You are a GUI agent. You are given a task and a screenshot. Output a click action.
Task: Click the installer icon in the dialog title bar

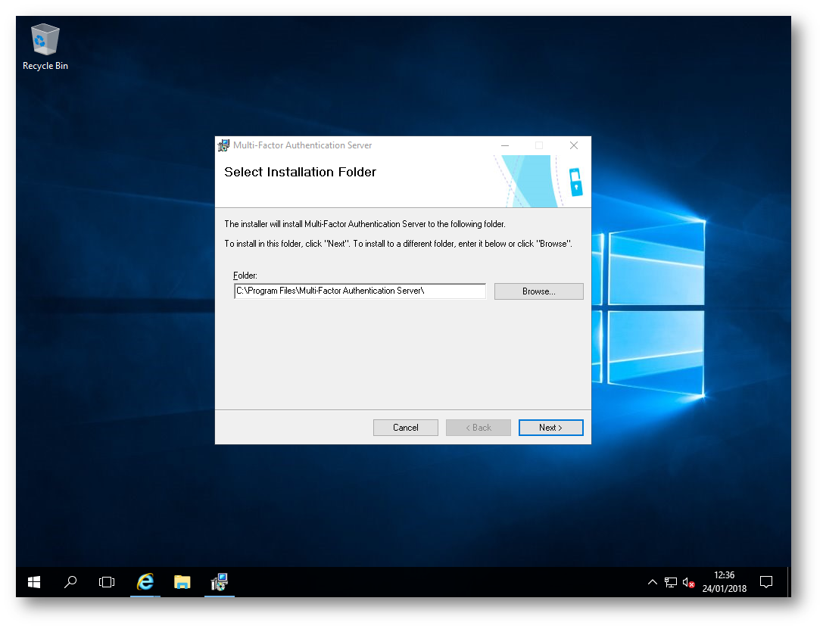click(x=223, y=145)
